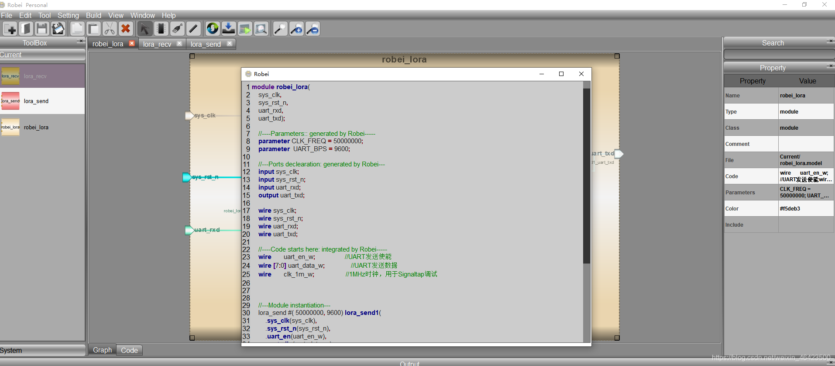Paste from clipboard toolbar icon

pyautogui.click(x=93, y=29)
